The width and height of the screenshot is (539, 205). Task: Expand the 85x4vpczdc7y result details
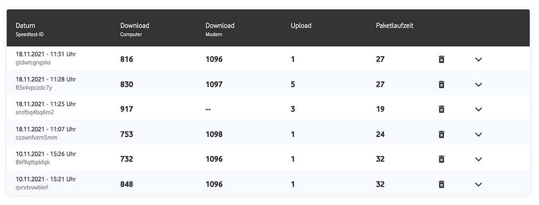pyautogui.click(x=479, y=85)
